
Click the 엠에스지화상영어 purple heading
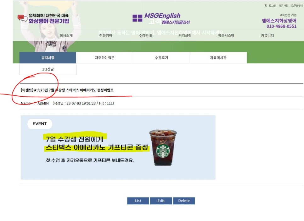(279, 21)
